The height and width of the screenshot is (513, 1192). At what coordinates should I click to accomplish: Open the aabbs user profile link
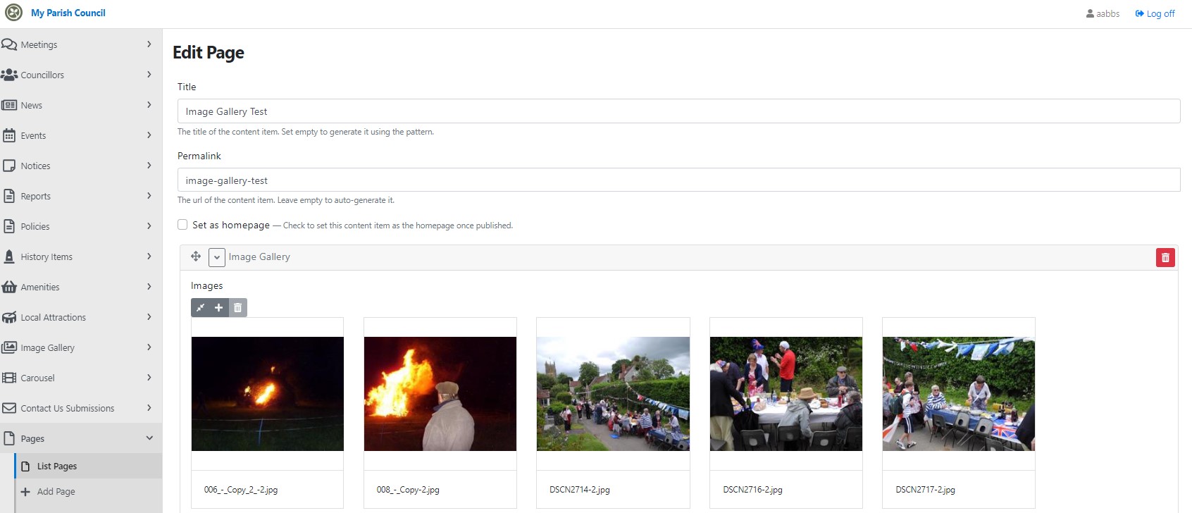1103,13
